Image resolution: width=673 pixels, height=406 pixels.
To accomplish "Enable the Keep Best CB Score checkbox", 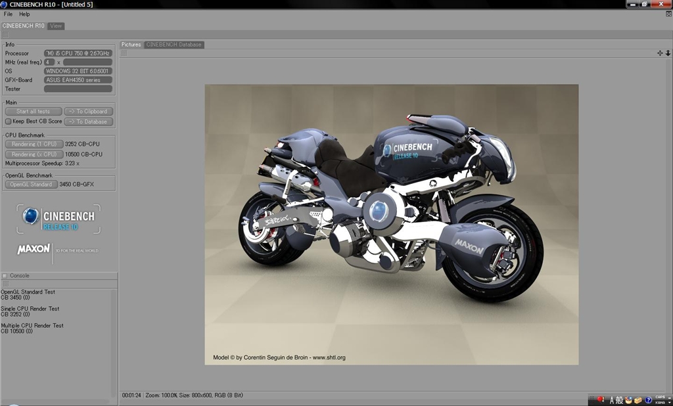I will click(x=9, y=122).
